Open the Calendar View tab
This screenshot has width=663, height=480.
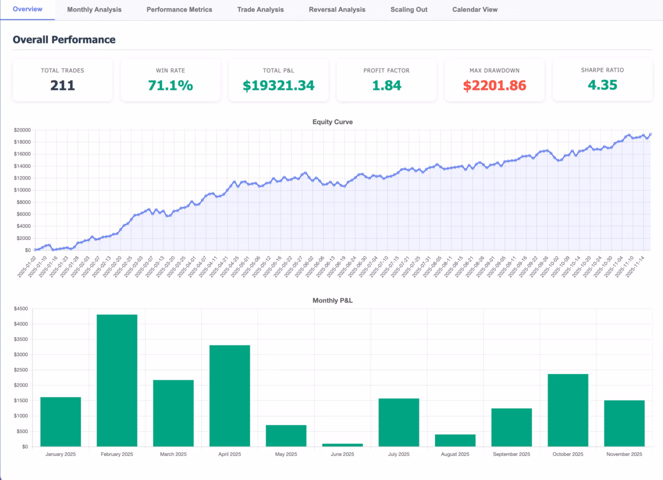[475, 9]
